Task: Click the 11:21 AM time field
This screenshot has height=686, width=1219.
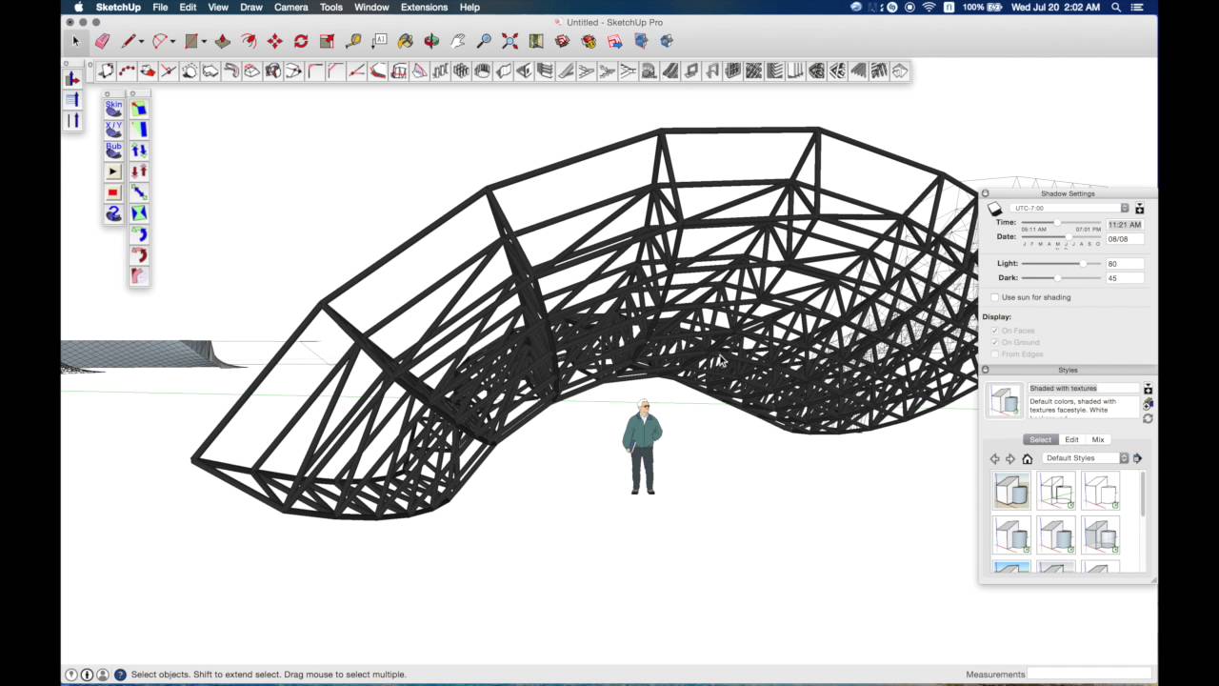Action: pos(1125,225)
